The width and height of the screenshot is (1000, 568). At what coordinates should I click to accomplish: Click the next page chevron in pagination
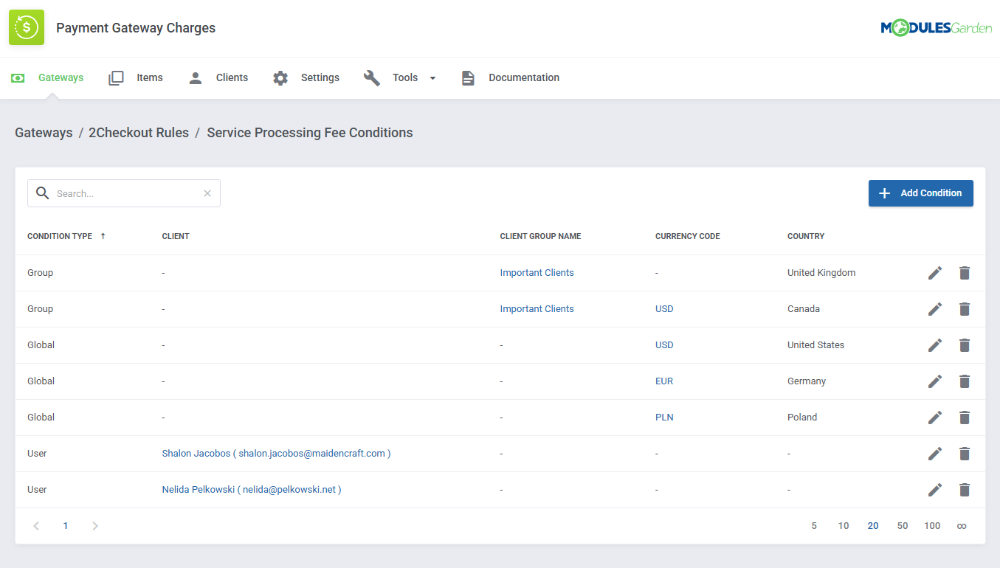94,525
